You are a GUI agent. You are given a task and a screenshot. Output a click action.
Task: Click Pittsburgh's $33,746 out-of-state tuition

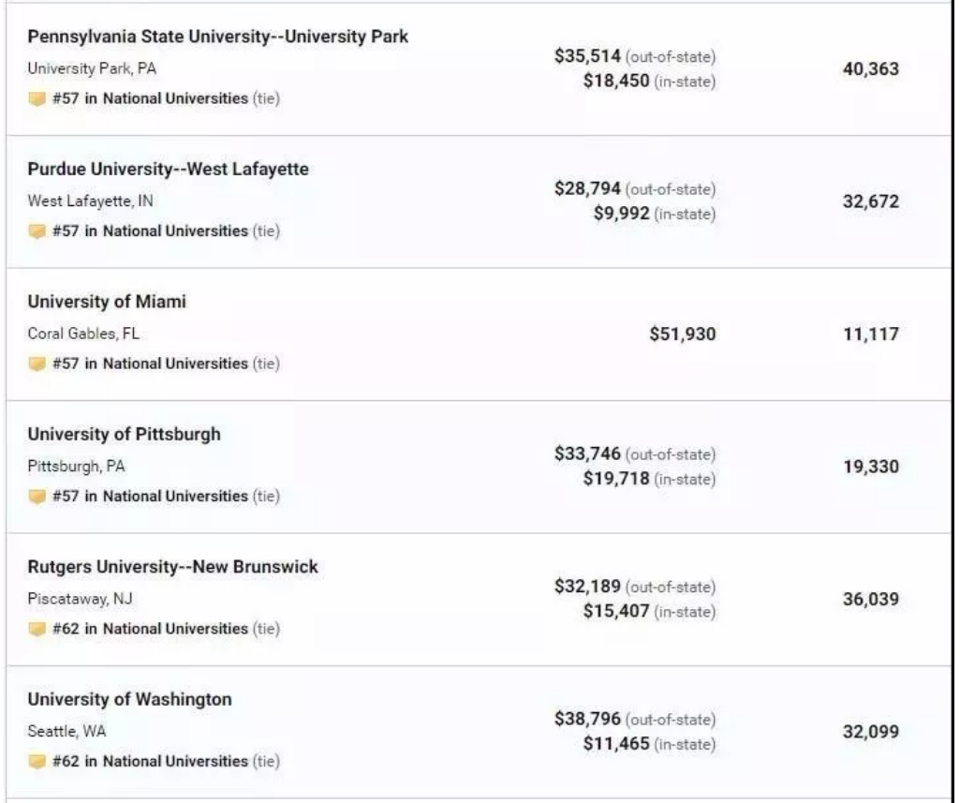(x=587, y=454)
